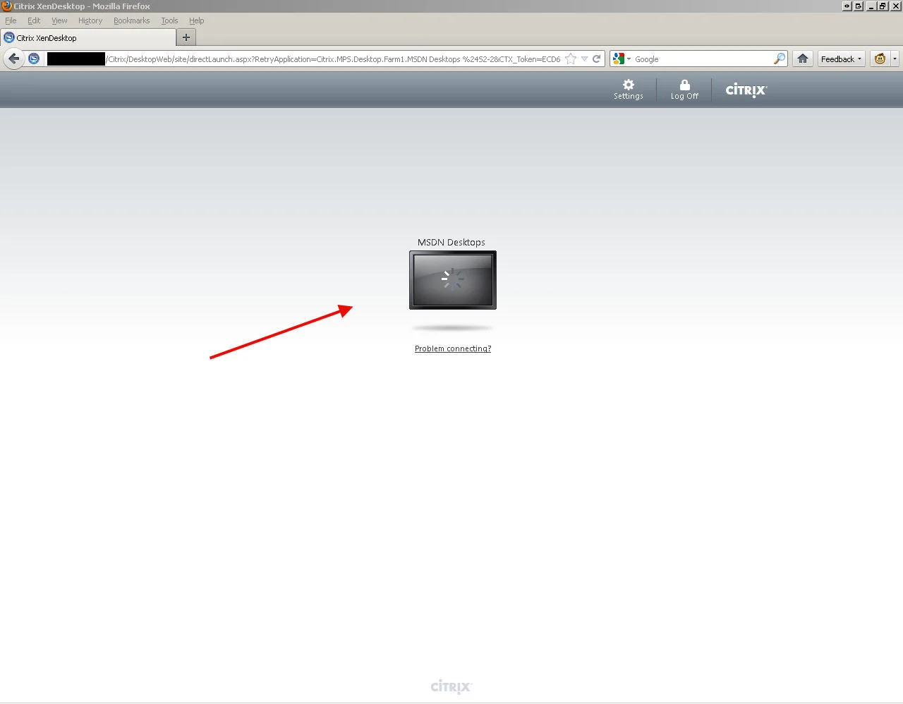
Task: Expand the arrow beside the smiley icon
Action: point(895,59)
